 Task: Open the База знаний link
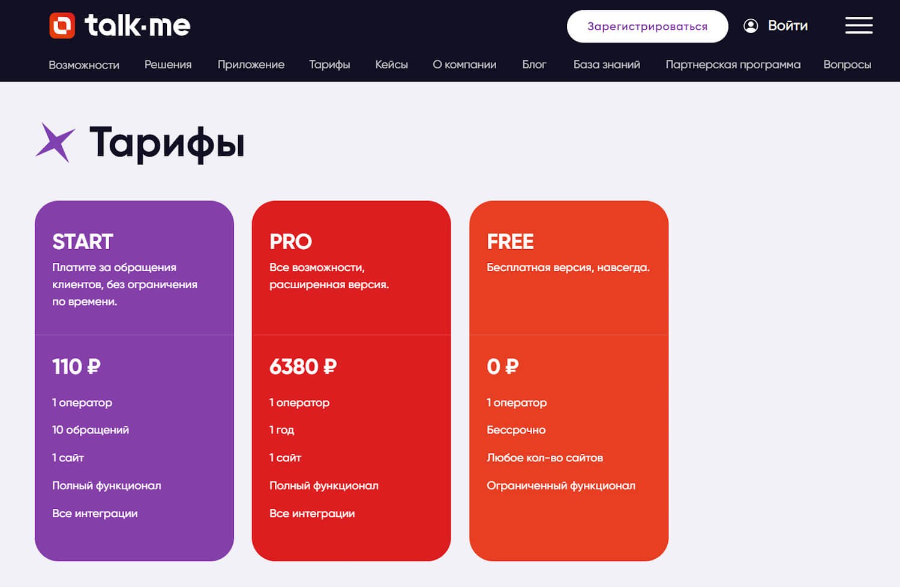607,65
